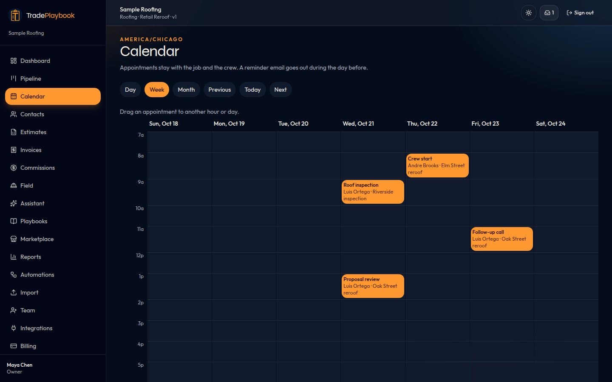The height and width of the screenshot is (382, 612).
Task: Open the Assistant sparkle icon
Action: coord(14,203)
